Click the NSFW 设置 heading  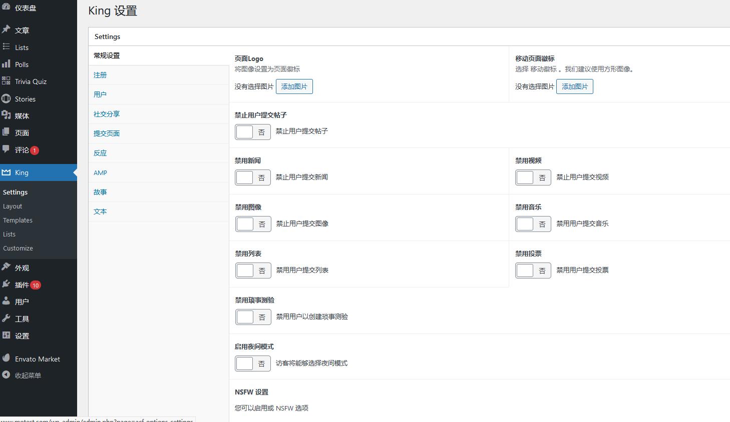pos(251,392)
